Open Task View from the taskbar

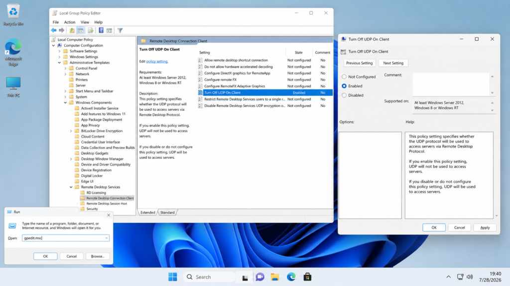click(245, 277)
